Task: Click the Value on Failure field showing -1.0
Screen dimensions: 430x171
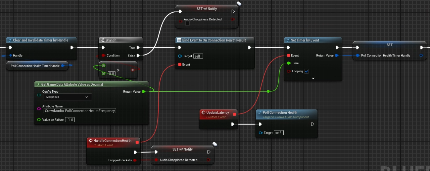Action: (70, 120)
